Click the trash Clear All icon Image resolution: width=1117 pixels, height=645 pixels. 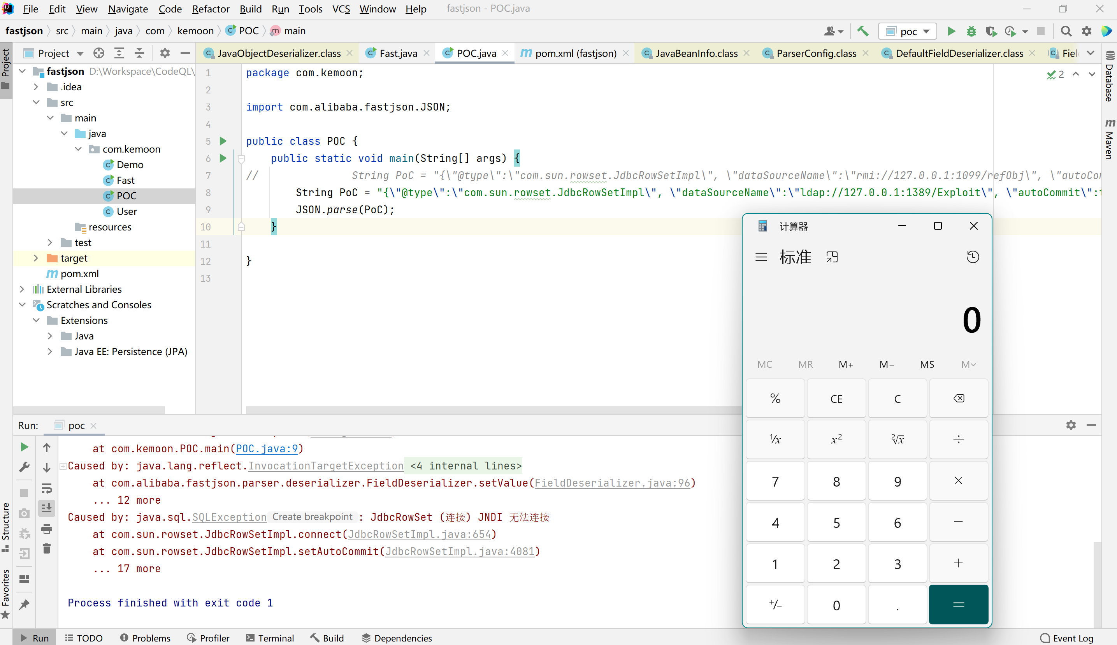46,548
